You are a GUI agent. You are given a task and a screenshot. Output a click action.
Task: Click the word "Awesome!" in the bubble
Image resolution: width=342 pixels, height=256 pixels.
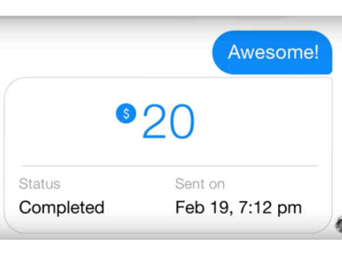(272, 52)
